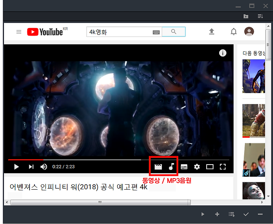
Task: Click the minus remove icon in bottom toolbar
Action: tap(260, 214)
